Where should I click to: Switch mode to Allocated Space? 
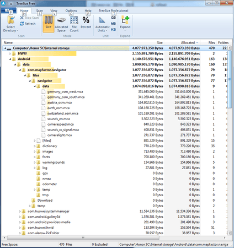click(61, 24)
